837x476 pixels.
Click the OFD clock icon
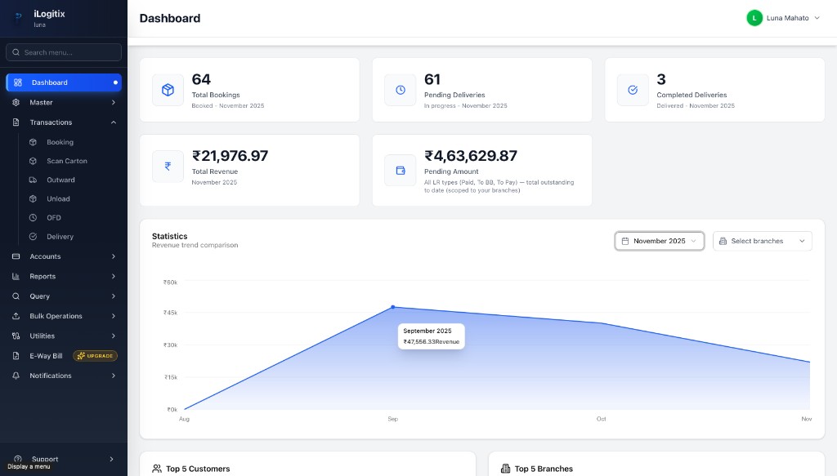click(33, 217)
